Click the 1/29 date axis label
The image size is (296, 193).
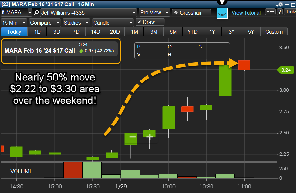point(121,187)
